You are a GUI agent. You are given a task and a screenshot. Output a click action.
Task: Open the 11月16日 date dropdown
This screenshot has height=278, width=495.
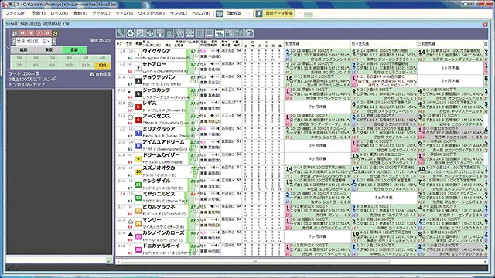click(x=46, y=41)
